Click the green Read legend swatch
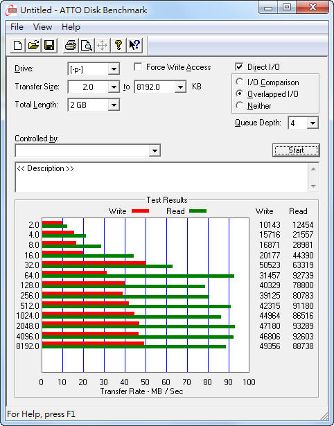The height and width of the screenshot is (426, 334). pos(198,211)
